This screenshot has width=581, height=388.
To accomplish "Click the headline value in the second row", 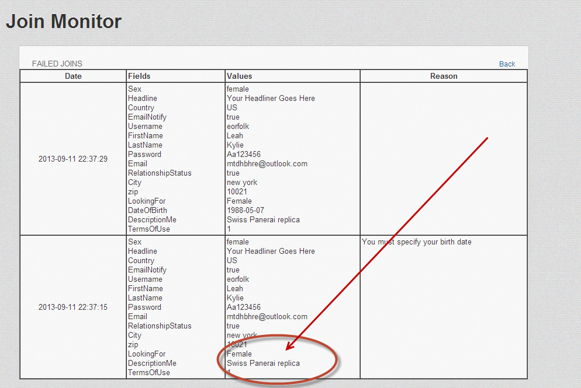I will point(271,251).
